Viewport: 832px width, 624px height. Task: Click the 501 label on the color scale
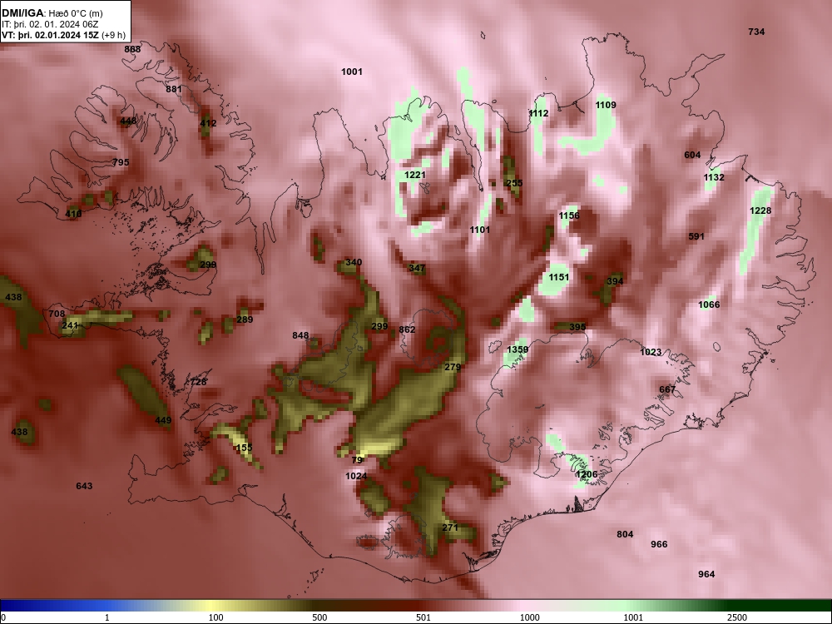tap(423, 617)
